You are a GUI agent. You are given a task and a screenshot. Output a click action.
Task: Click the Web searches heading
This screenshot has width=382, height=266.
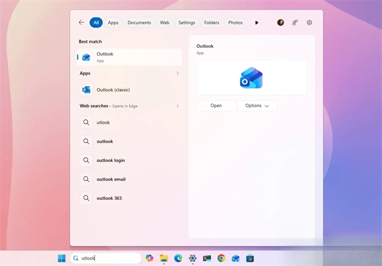[x=94, y=106]
